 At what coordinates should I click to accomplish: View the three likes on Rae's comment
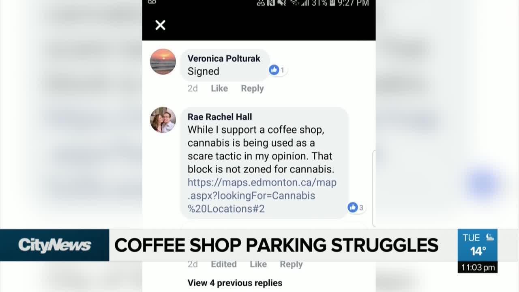pyautogui.click(x=356, y=208)
